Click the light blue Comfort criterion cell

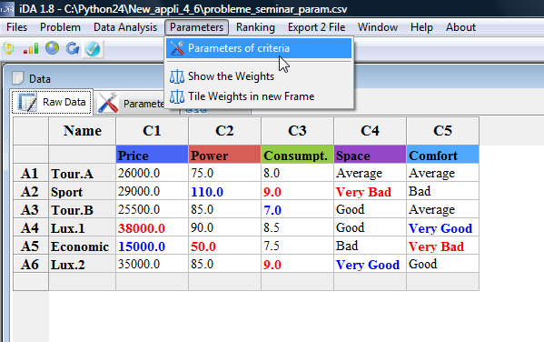point(442,155)
